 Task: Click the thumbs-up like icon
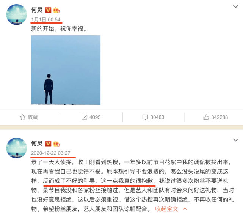(x=206, y=117)
